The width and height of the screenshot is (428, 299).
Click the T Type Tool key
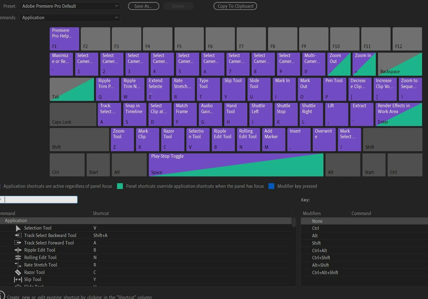tap(208, 89)
